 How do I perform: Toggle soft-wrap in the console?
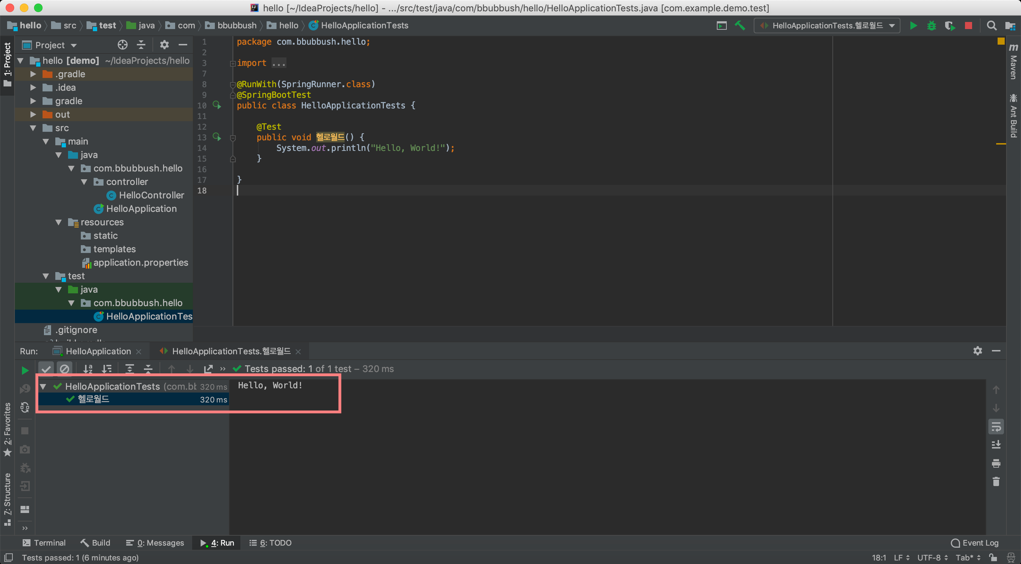click(x=995, y=427)
